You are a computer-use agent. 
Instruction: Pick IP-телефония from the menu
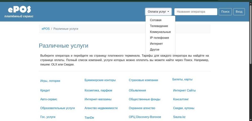159,38
